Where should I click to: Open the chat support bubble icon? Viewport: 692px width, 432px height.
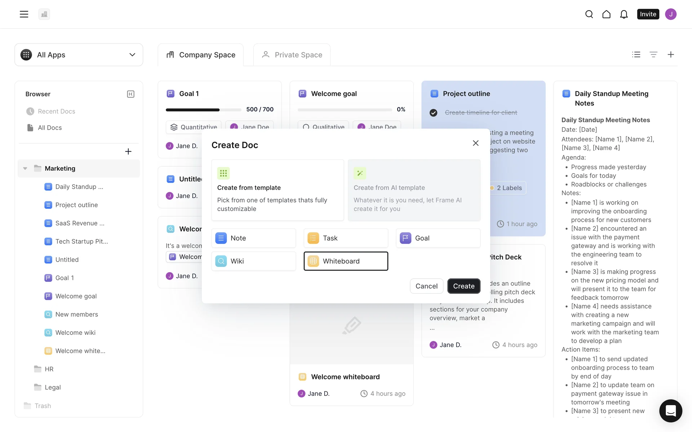(670, 410)
